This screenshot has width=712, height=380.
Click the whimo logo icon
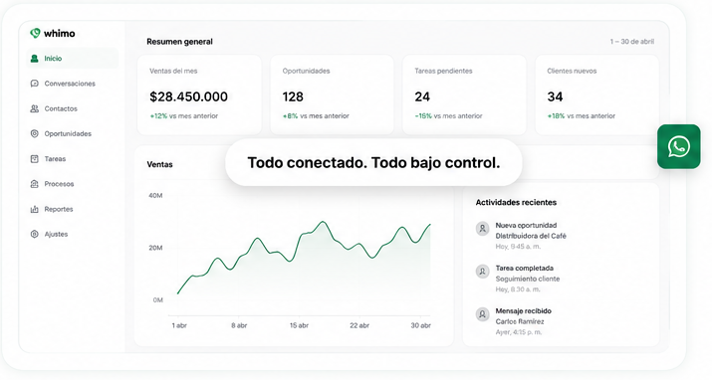(35, 33)
